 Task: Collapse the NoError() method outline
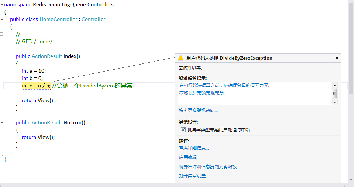coord(2,122)
